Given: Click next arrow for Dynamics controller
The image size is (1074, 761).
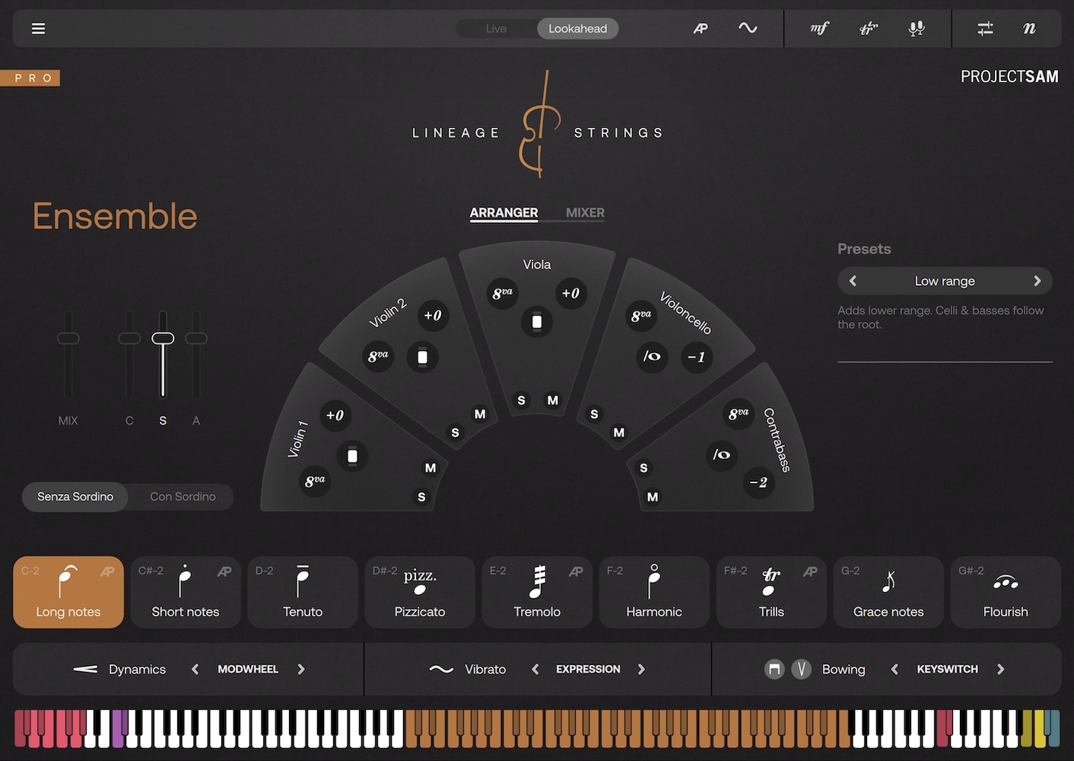Looking at the screenshot, I should tap(301, 669).
